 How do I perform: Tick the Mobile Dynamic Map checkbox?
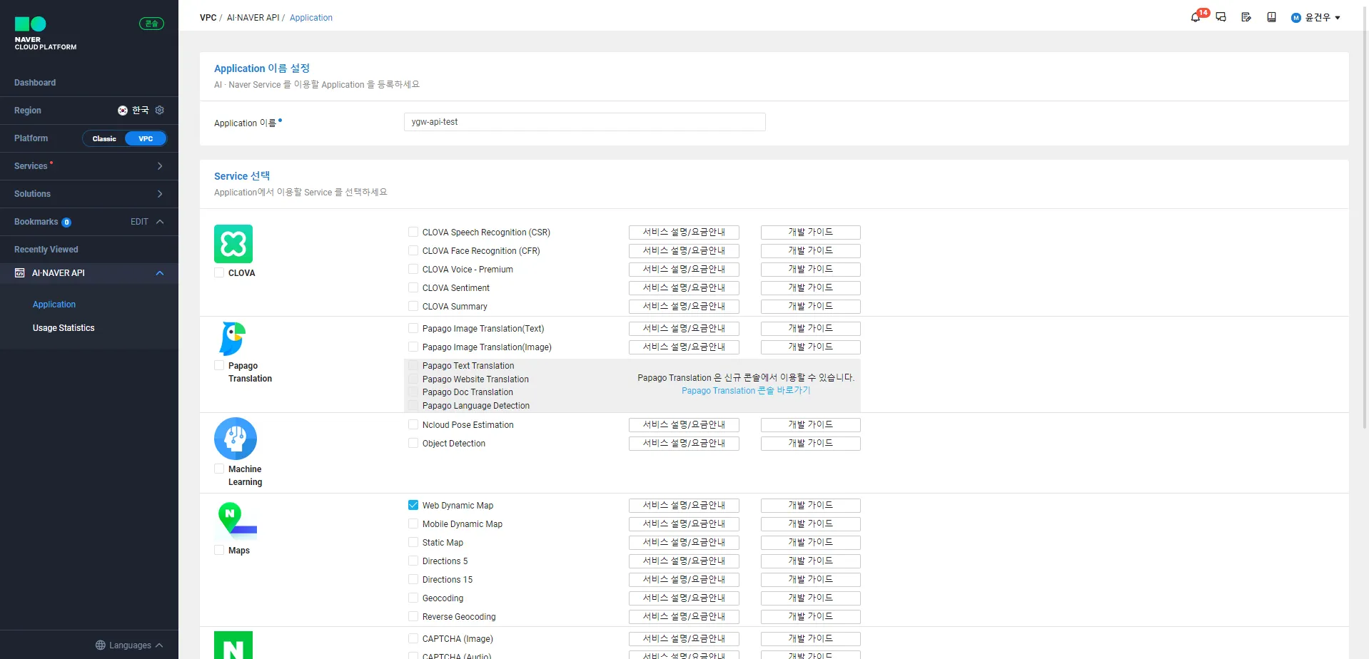pos(413,523)
